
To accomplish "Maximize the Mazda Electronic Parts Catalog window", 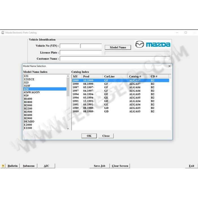I will [186, 33].
